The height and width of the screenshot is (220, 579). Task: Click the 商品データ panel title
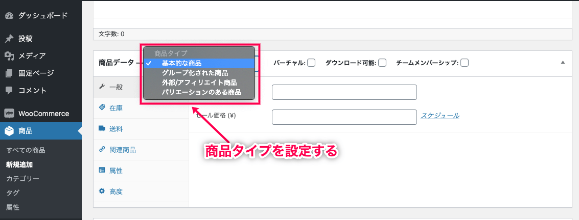(117, 63)
